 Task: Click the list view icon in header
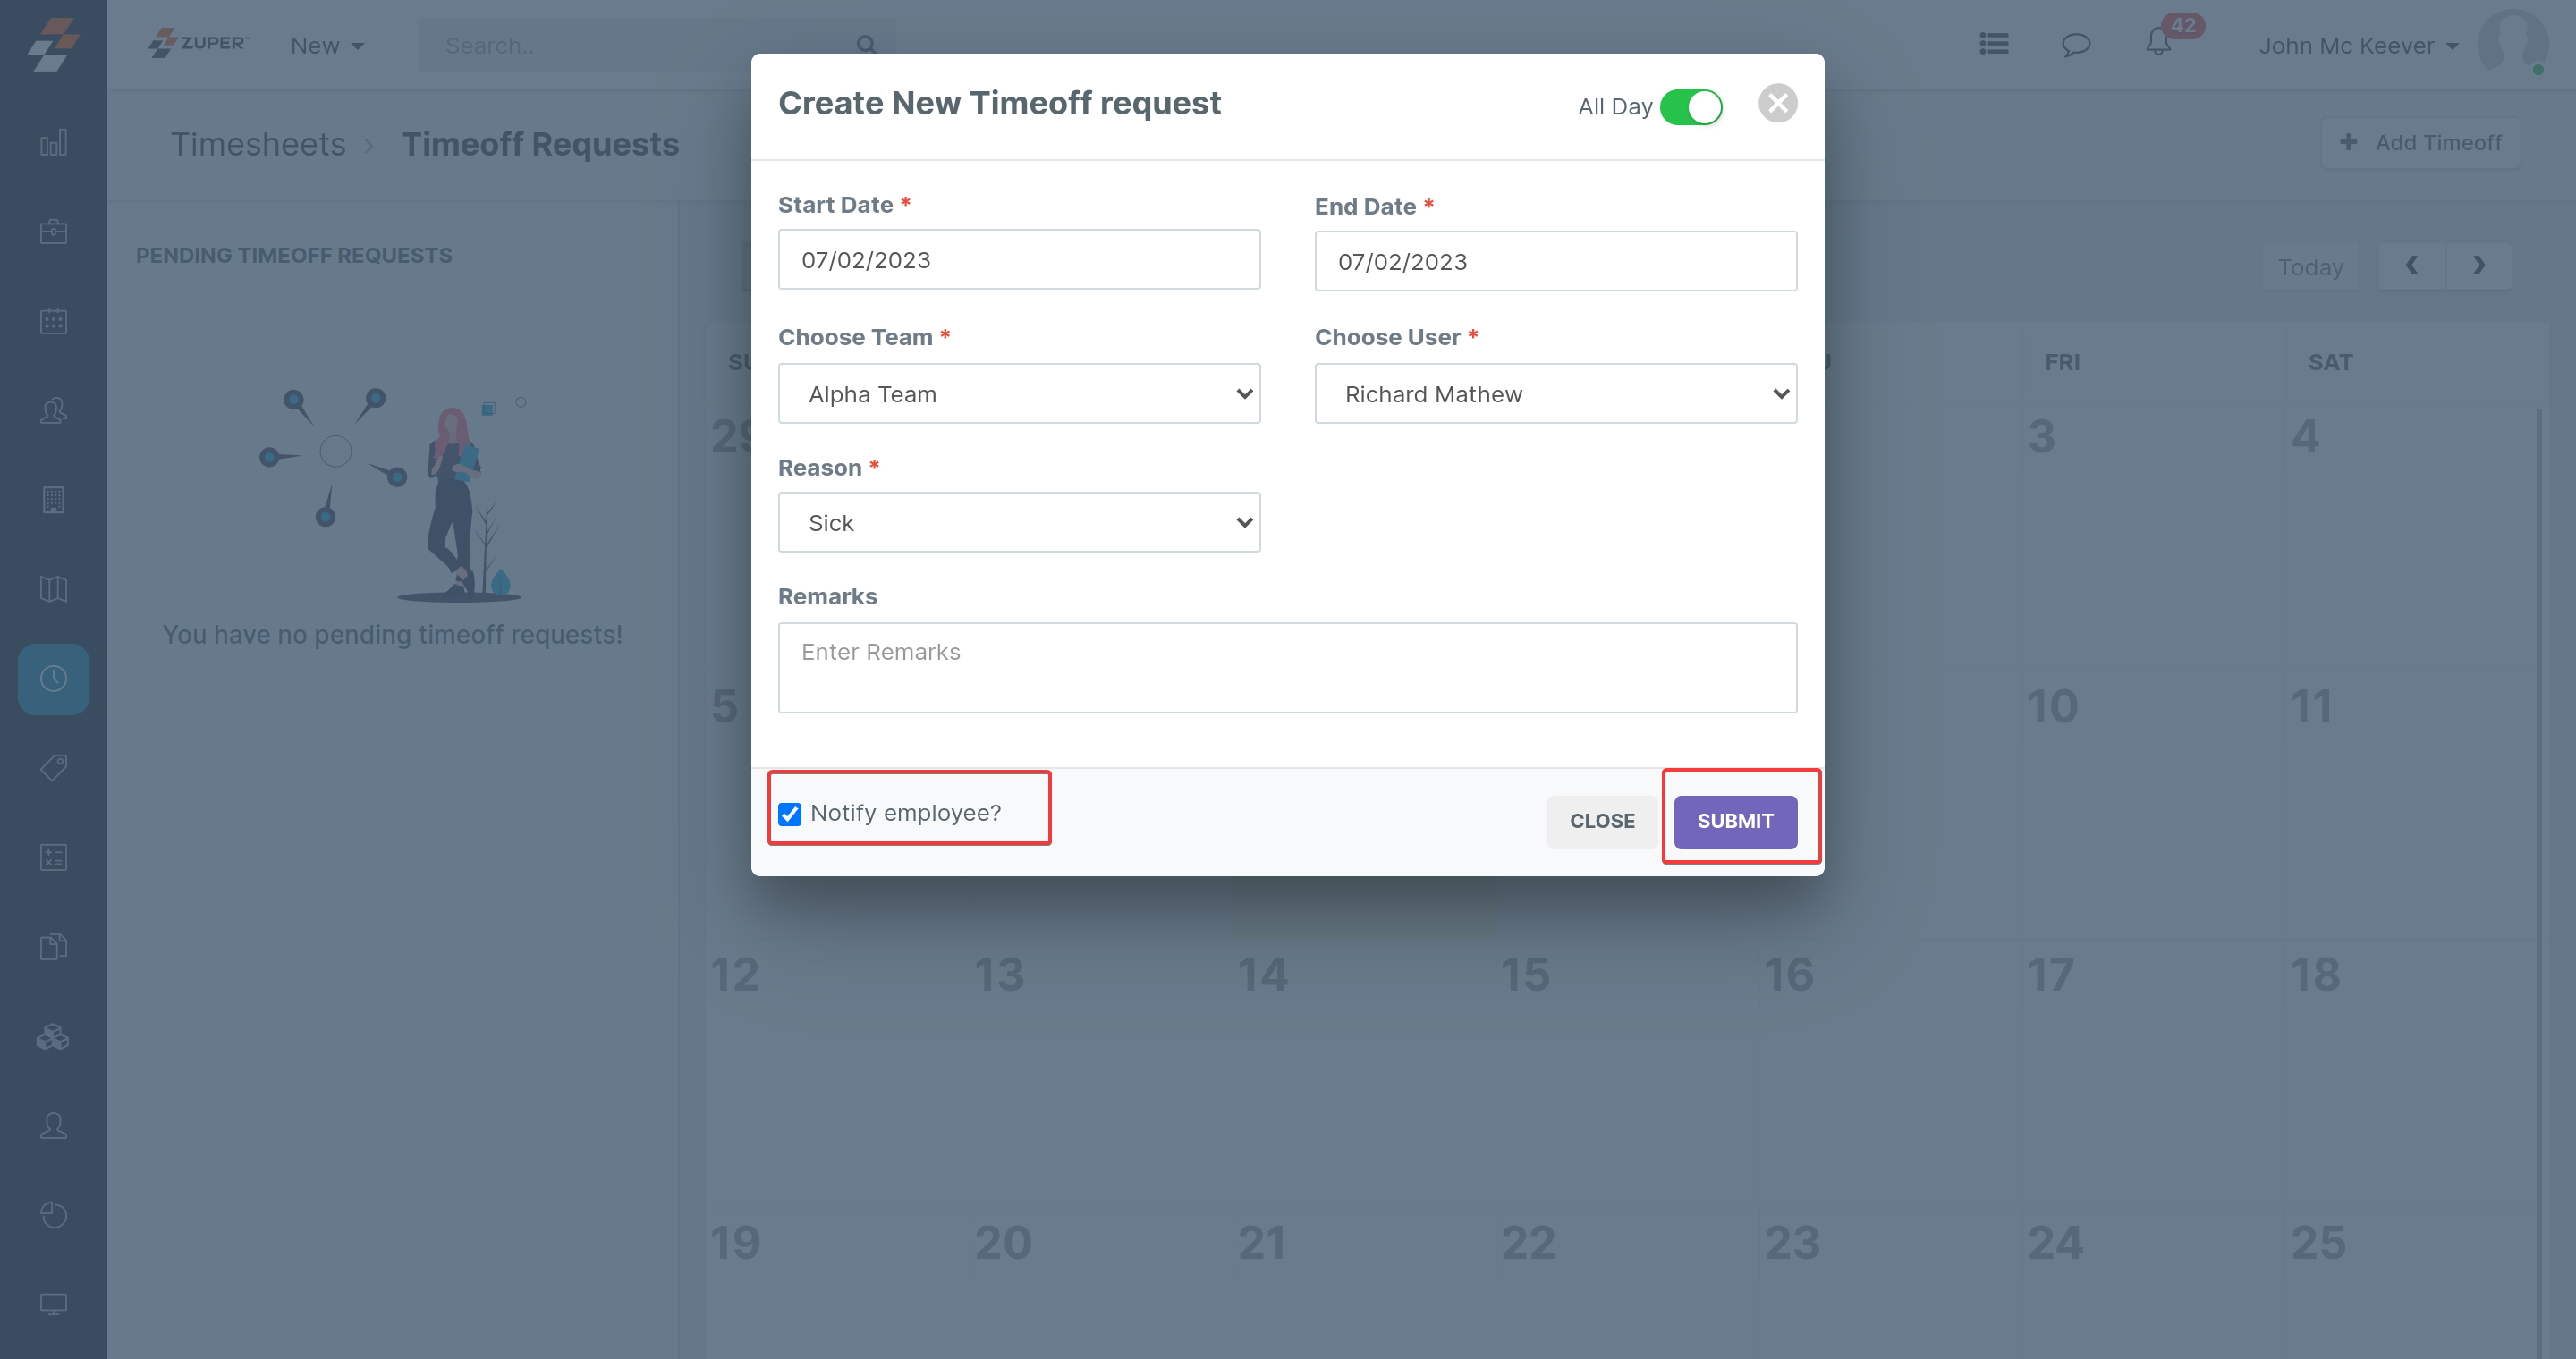click(1993, 45)
